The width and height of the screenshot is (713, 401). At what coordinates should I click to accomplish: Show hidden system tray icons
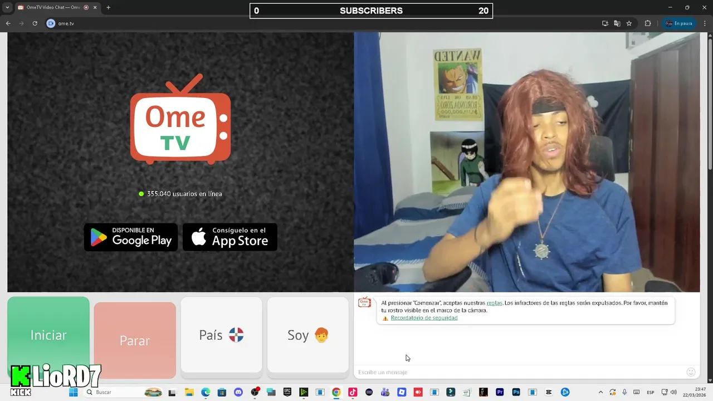[x=600, y=392]
